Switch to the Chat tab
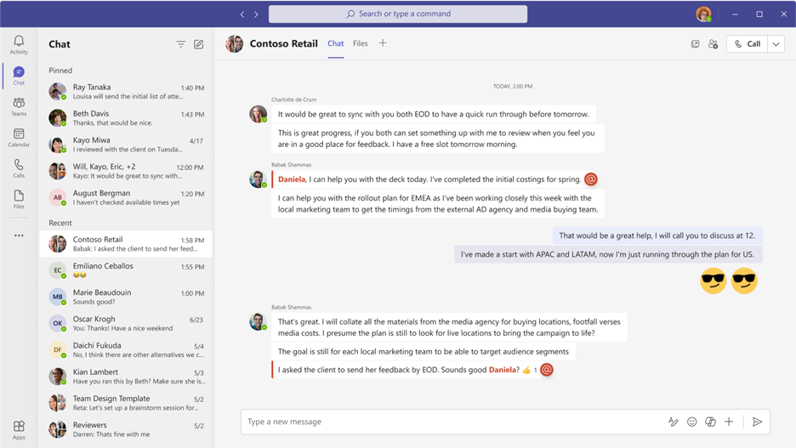796x448 pixels. 336,43
